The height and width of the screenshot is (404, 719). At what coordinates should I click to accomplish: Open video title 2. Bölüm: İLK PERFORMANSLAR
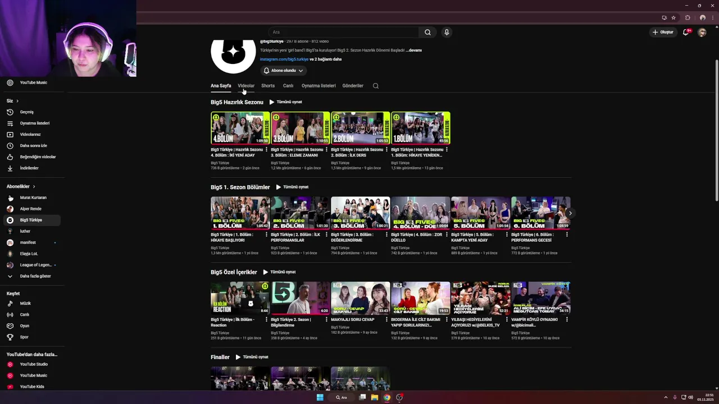(x=297, y=237)
